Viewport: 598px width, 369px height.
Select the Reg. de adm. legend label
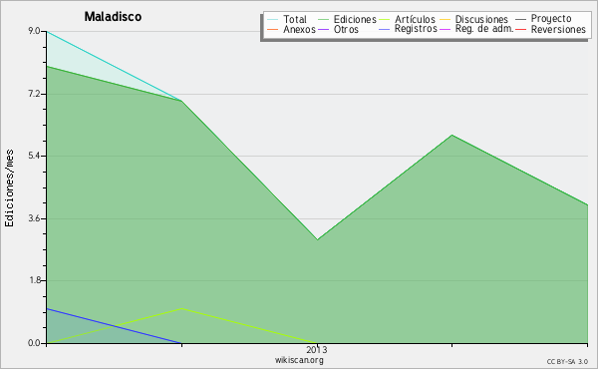(484, 29)
